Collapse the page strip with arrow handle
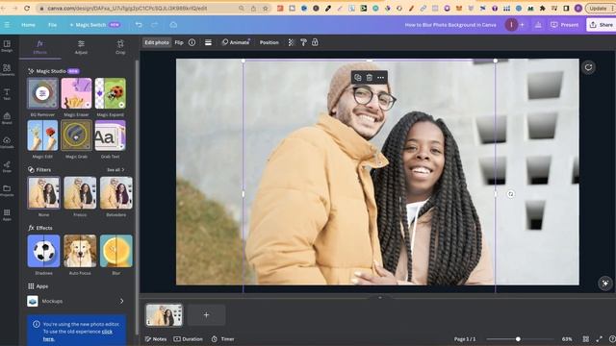Image resolution: width=616 pixels, height=346 pixels. [x=379, y=297]
